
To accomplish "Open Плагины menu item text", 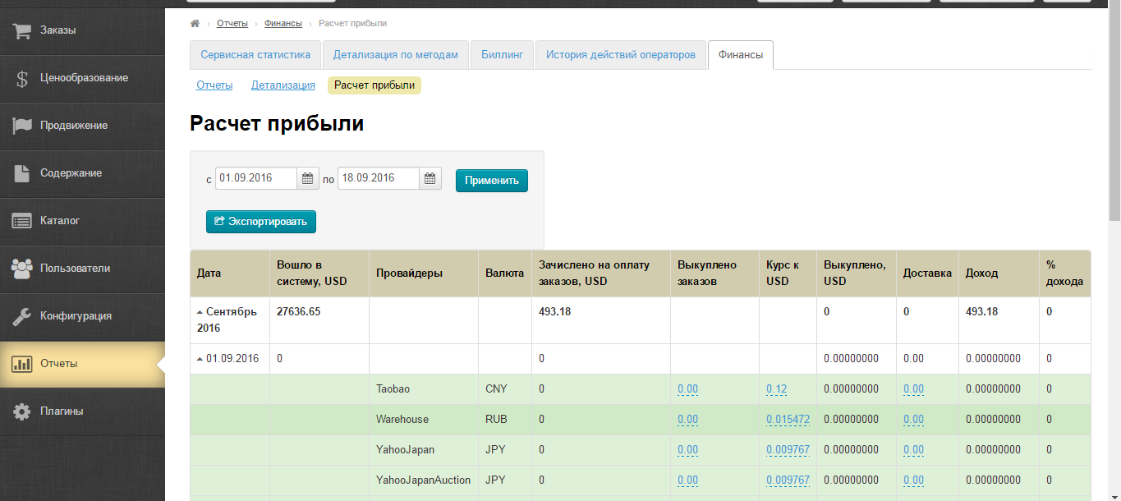I will click(62, 411).
